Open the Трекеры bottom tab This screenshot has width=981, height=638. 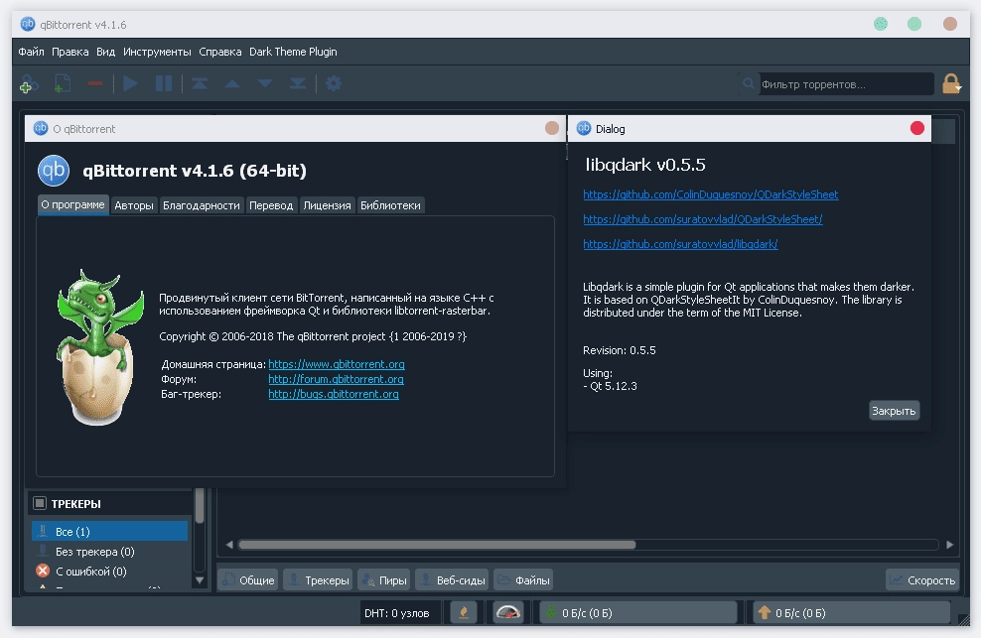point(318,579)
